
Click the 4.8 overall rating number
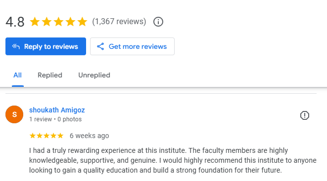[15, 22]
